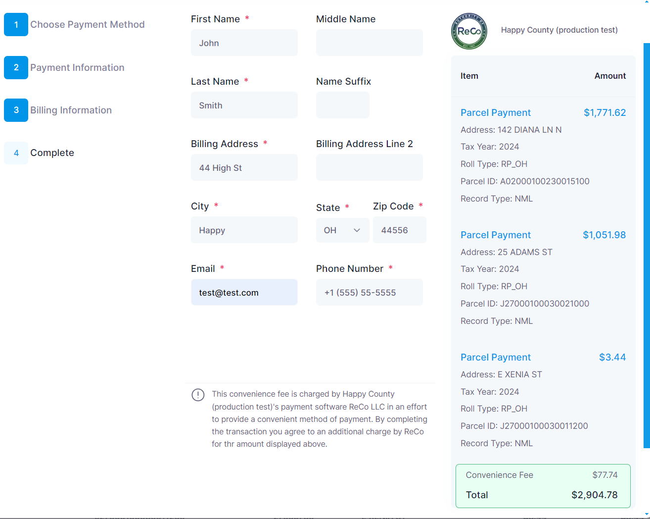Click the Billing Address Line 2 field

point(369,168)
